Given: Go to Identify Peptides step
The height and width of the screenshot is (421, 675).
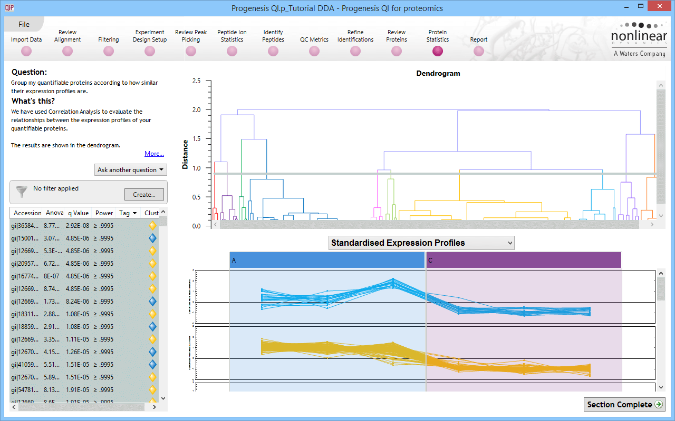Looking at the screenshot, I should [x=273, y=51].
